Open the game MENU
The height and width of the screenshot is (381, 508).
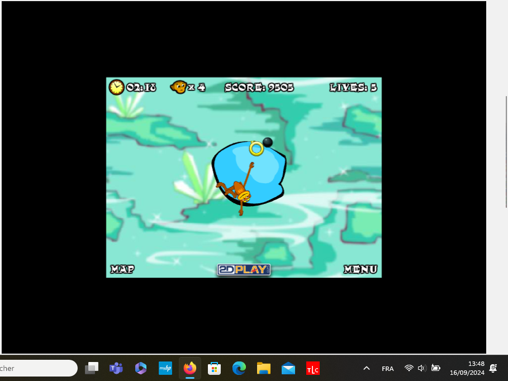click(360, 269)
